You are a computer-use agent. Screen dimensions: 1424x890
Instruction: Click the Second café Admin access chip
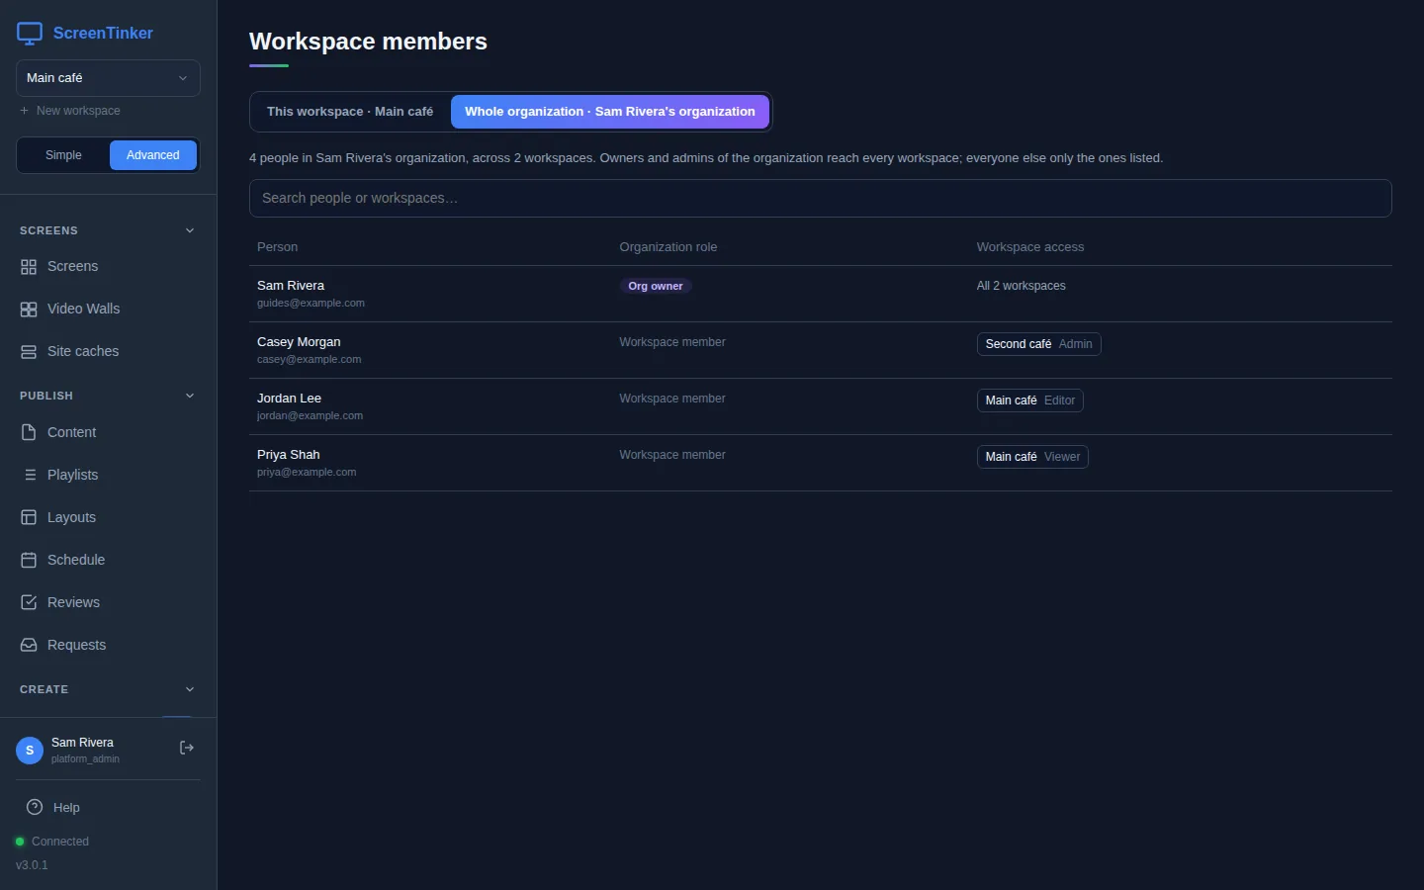click(x=1038, y=344)
